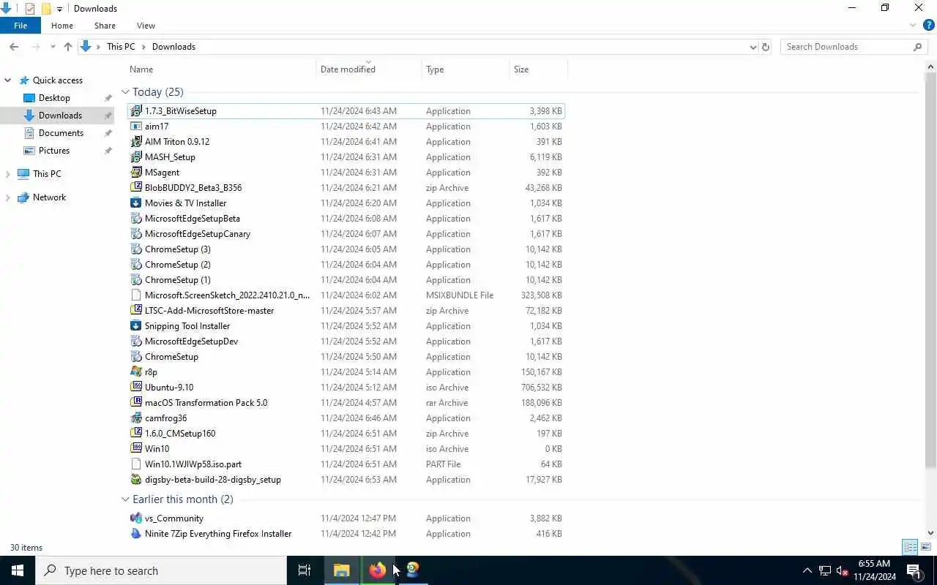Click the Ubuntu-9.10 iso icon

point(136,388)
